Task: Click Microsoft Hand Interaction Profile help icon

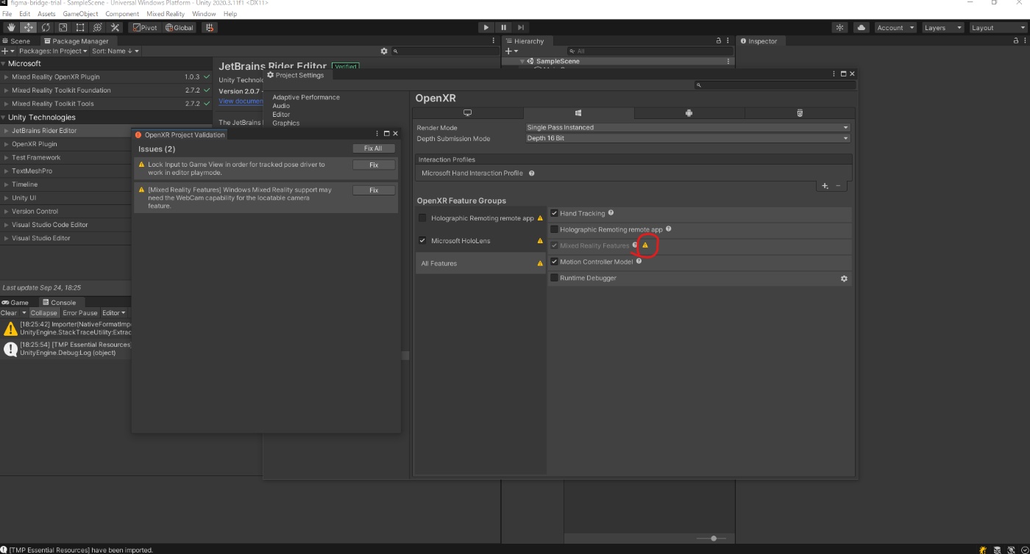Action: coord(531,173)
